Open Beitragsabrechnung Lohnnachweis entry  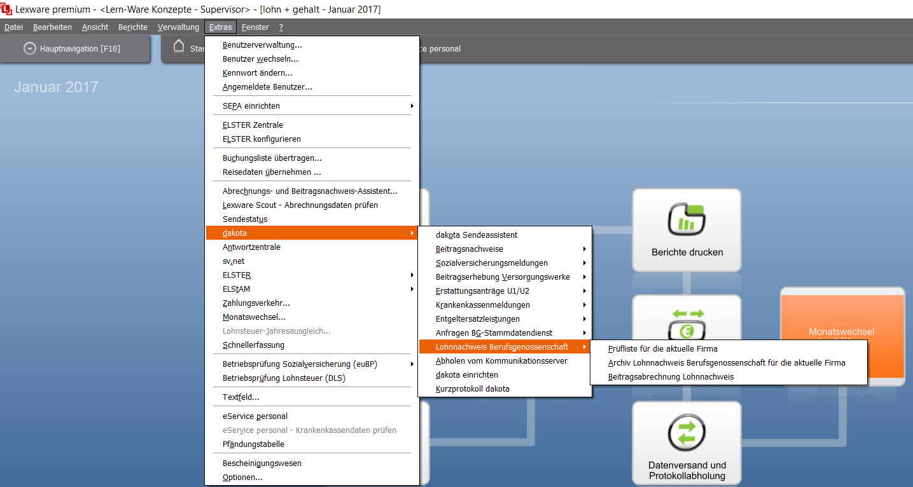click(x=671, y=376)
